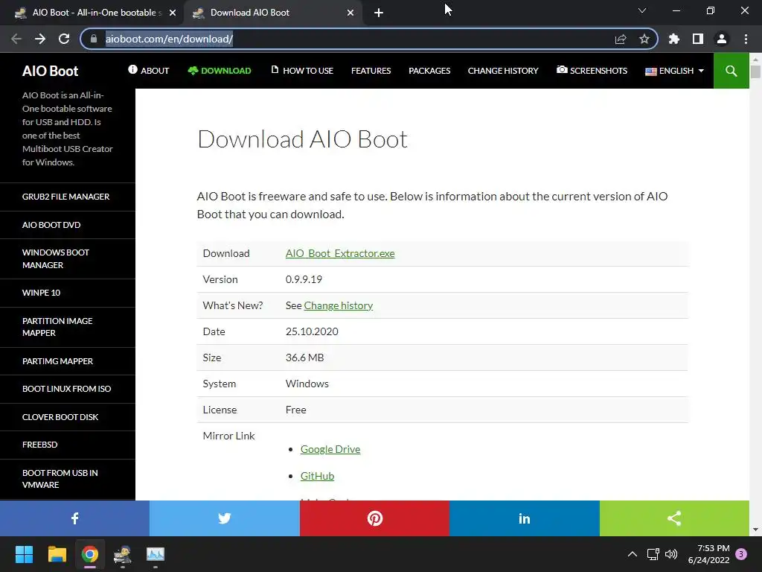Viewport: 762px width, 572px height.
Task: Click the AIO Boot site logo title
Action: [50, 71]
